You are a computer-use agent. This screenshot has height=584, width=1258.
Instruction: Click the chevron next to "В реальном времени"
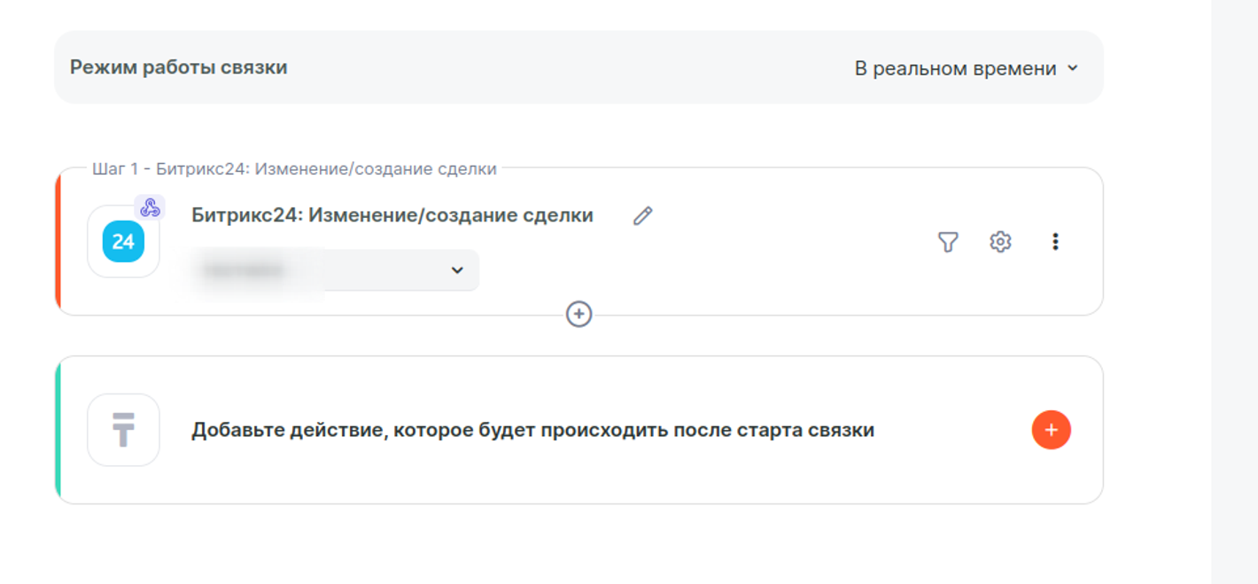pyautogui.click(x=1073, y=68)
